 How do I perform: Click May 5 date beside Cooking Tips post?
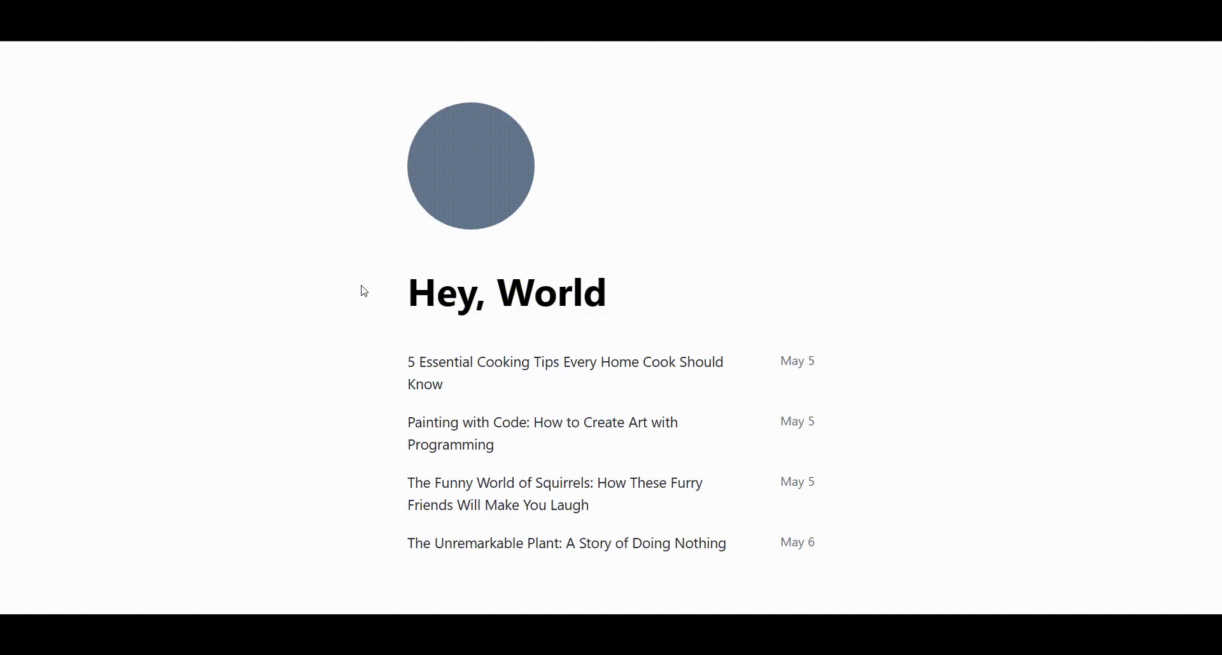pos(797,361)
